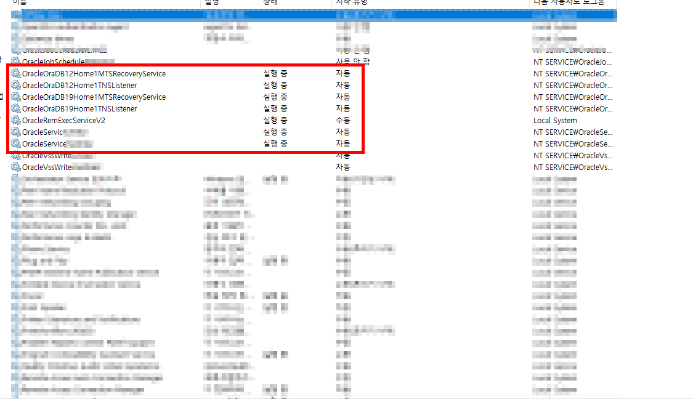
Task: Click the 사용 안 함 startup type cell
Action: 353,62
